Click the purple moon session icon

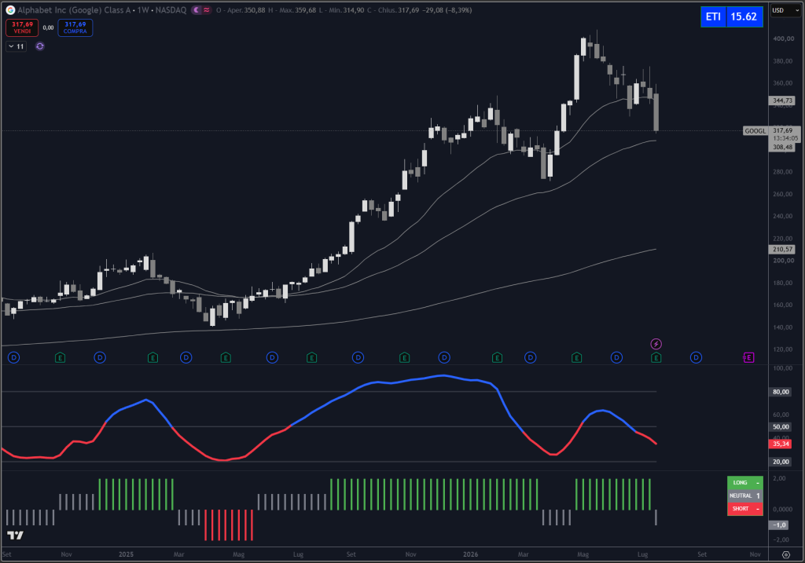click(x=197, y=10)
